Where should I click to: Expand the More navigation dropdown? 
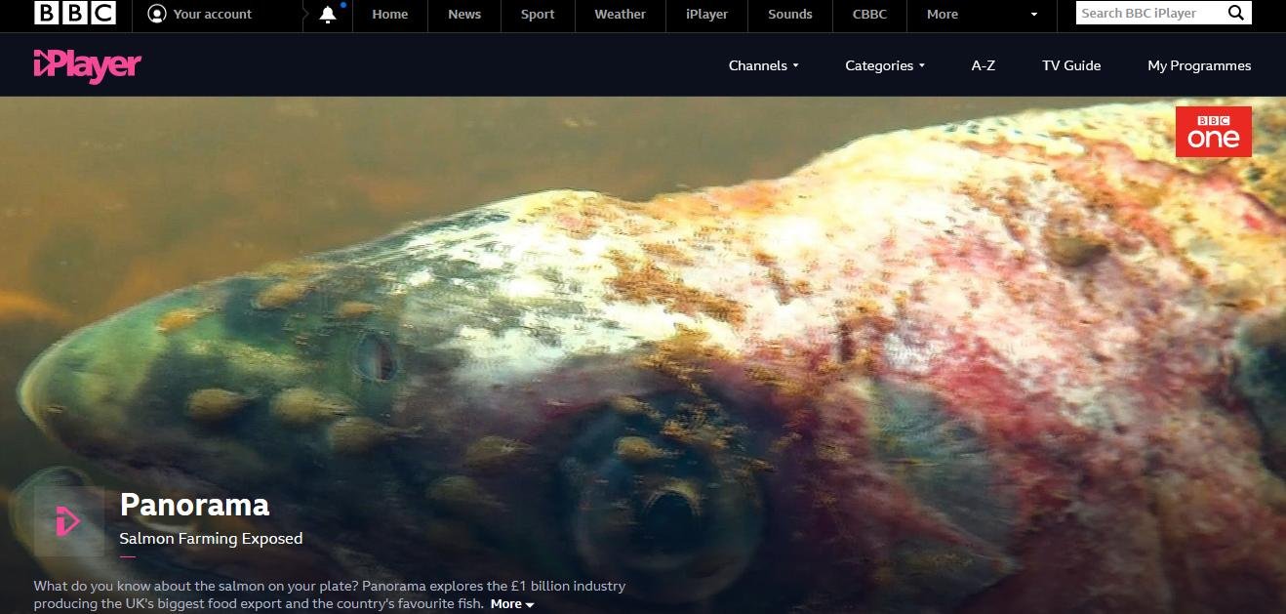point(942,14)
